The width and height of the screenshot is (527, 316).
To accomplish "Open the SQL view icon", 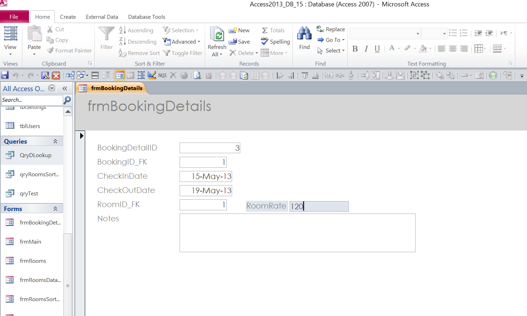I will (x=162, y=75).
